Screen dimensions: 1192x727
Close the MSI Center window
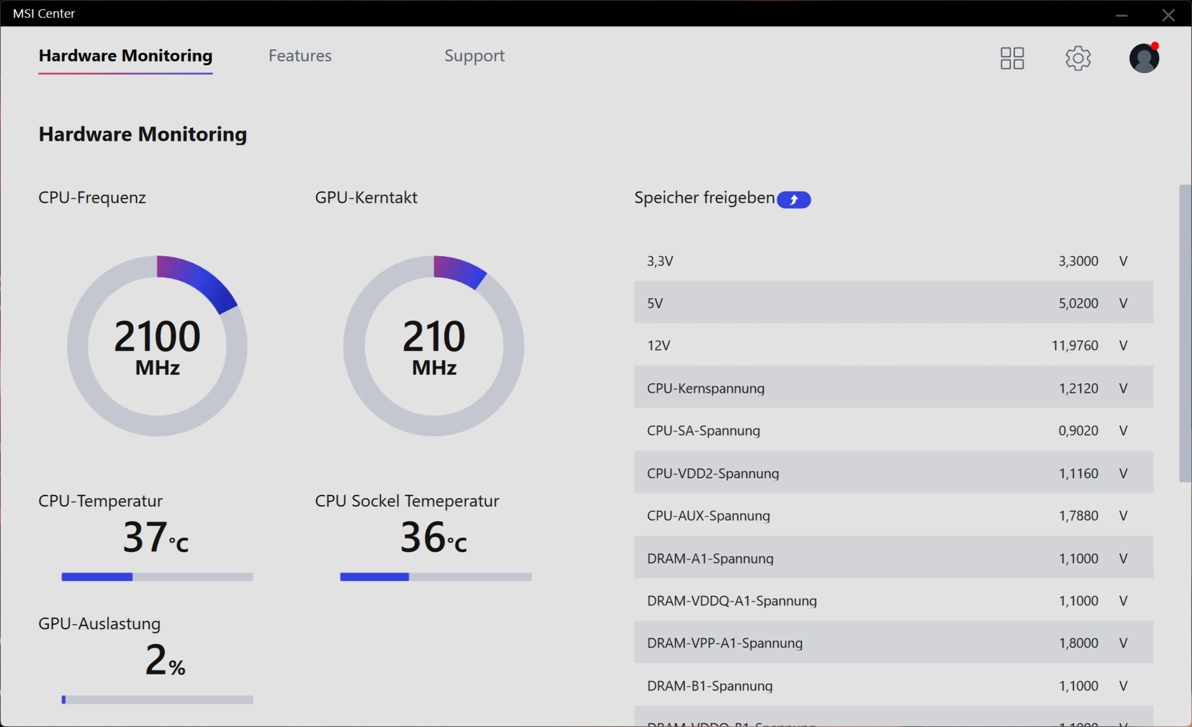tap(1168, 15)
